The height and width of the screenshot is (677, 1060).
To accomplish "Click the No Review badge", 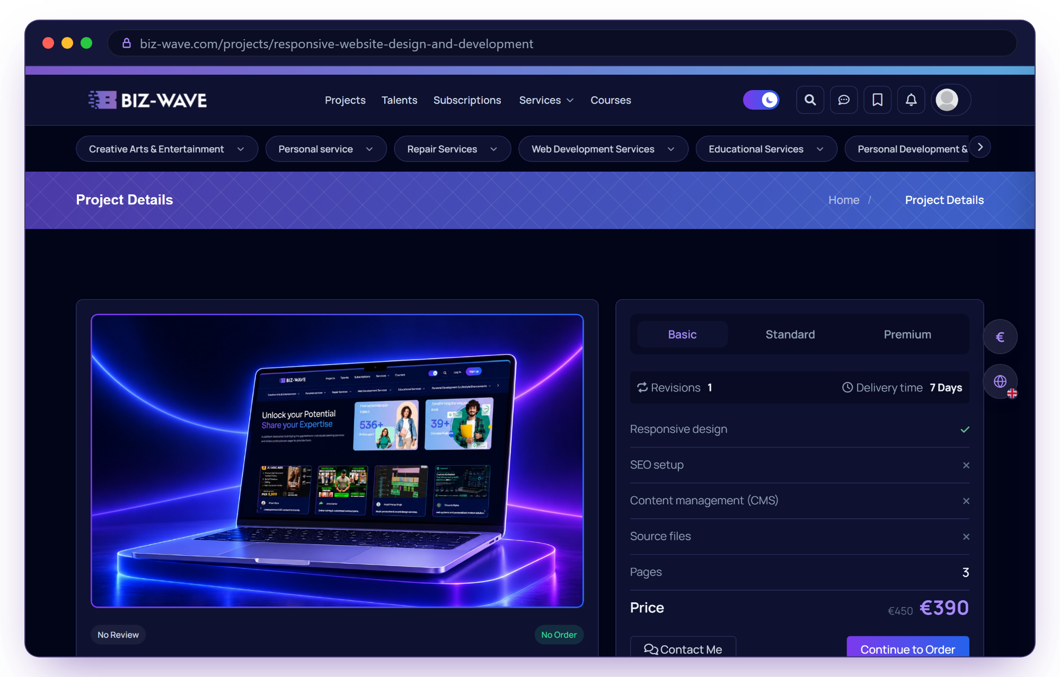I will tap(118, 635).
